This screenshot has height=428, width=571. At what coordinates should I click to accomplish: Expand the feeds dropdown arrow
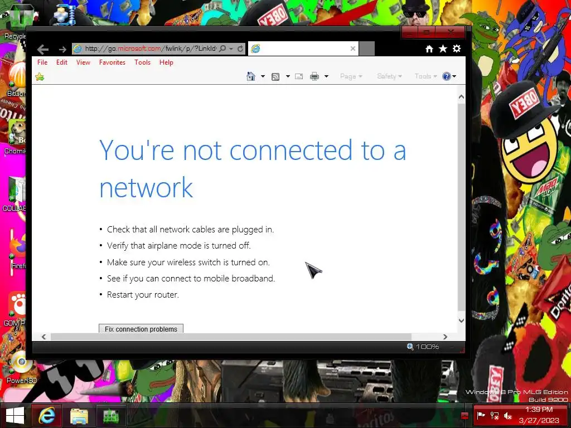[x=288, y=76]
